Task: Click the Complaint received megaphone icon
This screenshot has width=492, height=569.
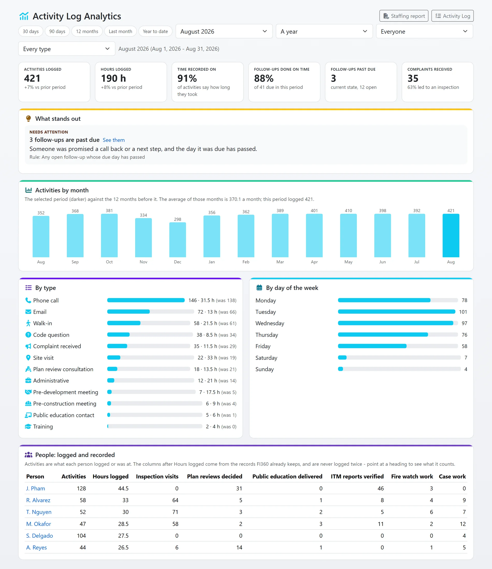Action: click(28, 346)
